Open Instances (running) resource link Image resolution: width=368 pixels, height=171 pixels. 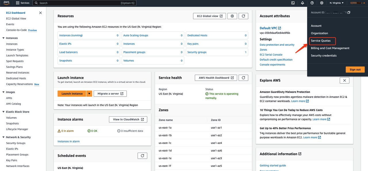pos(71,36)
